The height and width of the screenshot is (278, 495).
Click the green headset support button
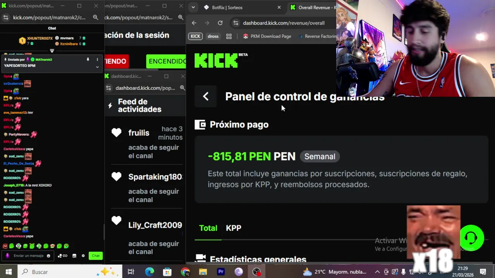472,238
